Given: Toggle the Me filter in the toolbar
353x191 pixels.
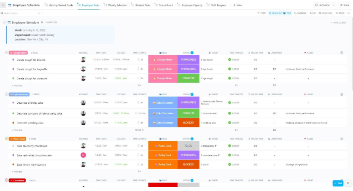Looking at the screenshot, I should tap(313, 13).
